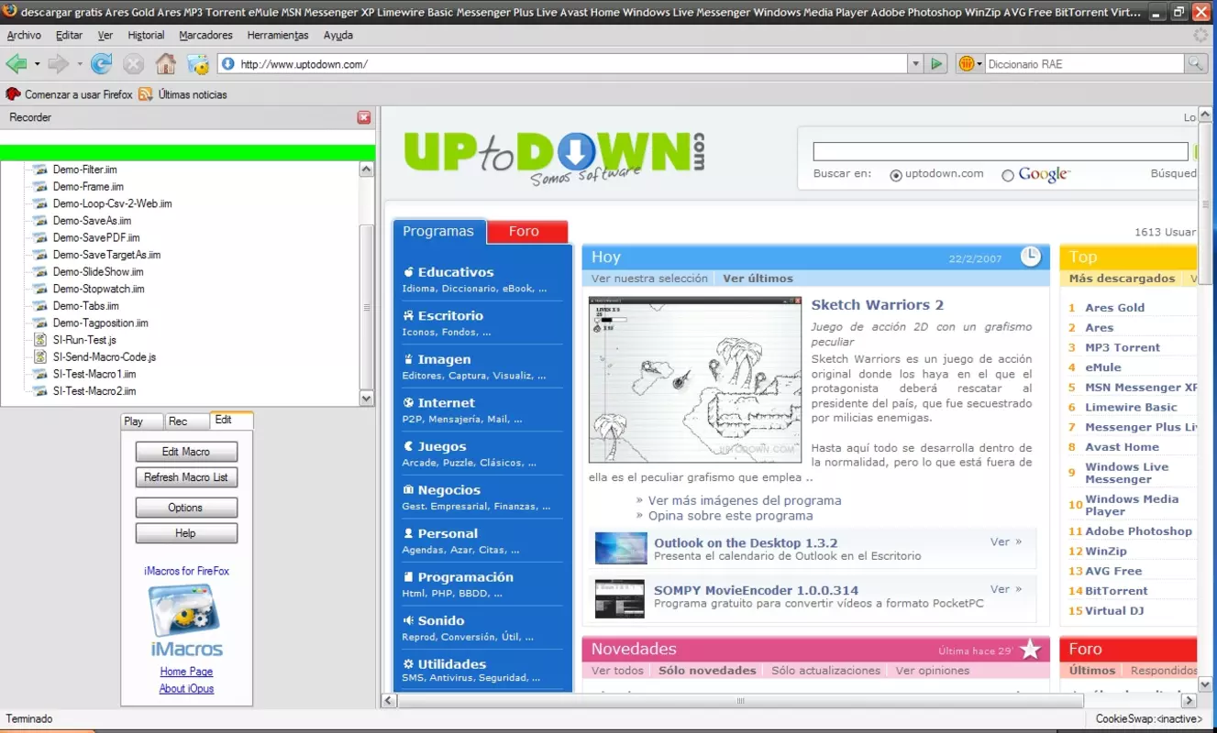Click the Sólo actualizaciones filter
Viewport: 1217px width, 733px height.
click(x=825, y=671)
